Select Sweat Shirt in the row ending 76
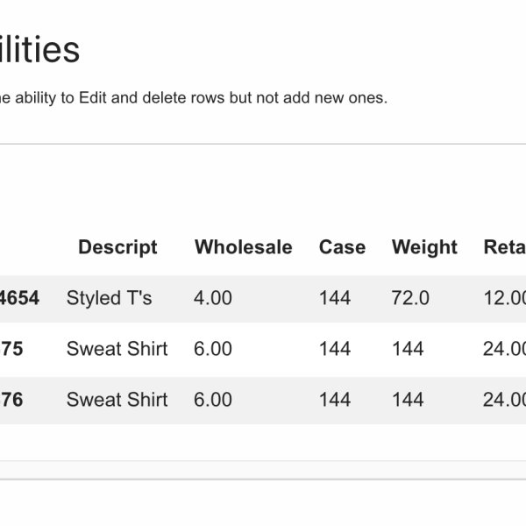Viewport: 526px width, 526px height. (117, 400)
